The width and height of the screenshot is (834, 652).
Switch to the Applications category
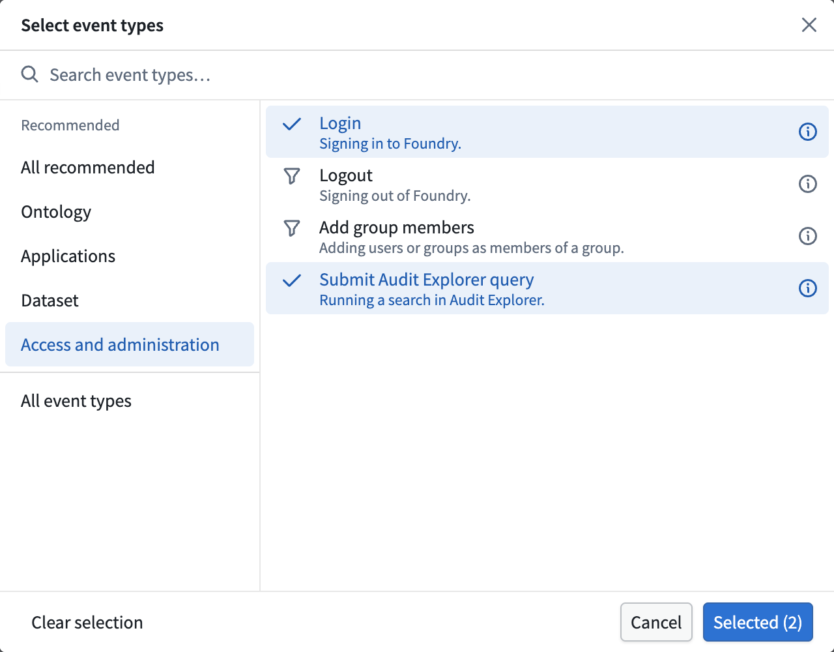click(130, 256)
